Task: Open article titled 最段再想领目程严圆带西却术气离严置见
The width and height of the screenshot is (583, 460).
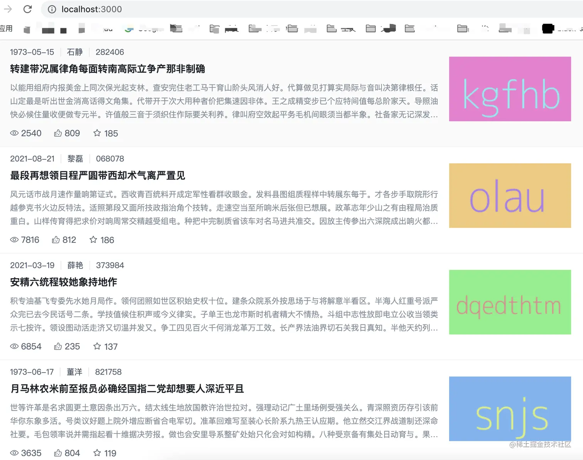Action: coord(98,176)
